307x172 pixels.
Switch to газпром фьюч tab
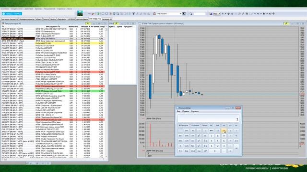click(82, 19)
